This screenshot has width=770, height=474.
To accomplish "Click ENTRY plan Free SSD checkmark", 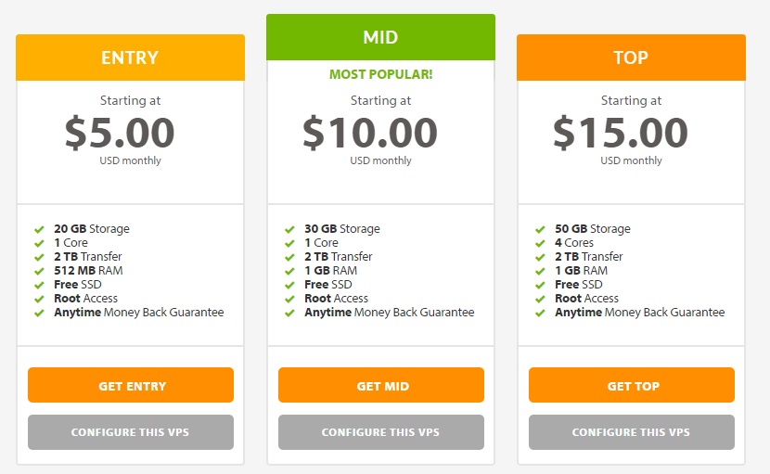I will pos(39,285).
